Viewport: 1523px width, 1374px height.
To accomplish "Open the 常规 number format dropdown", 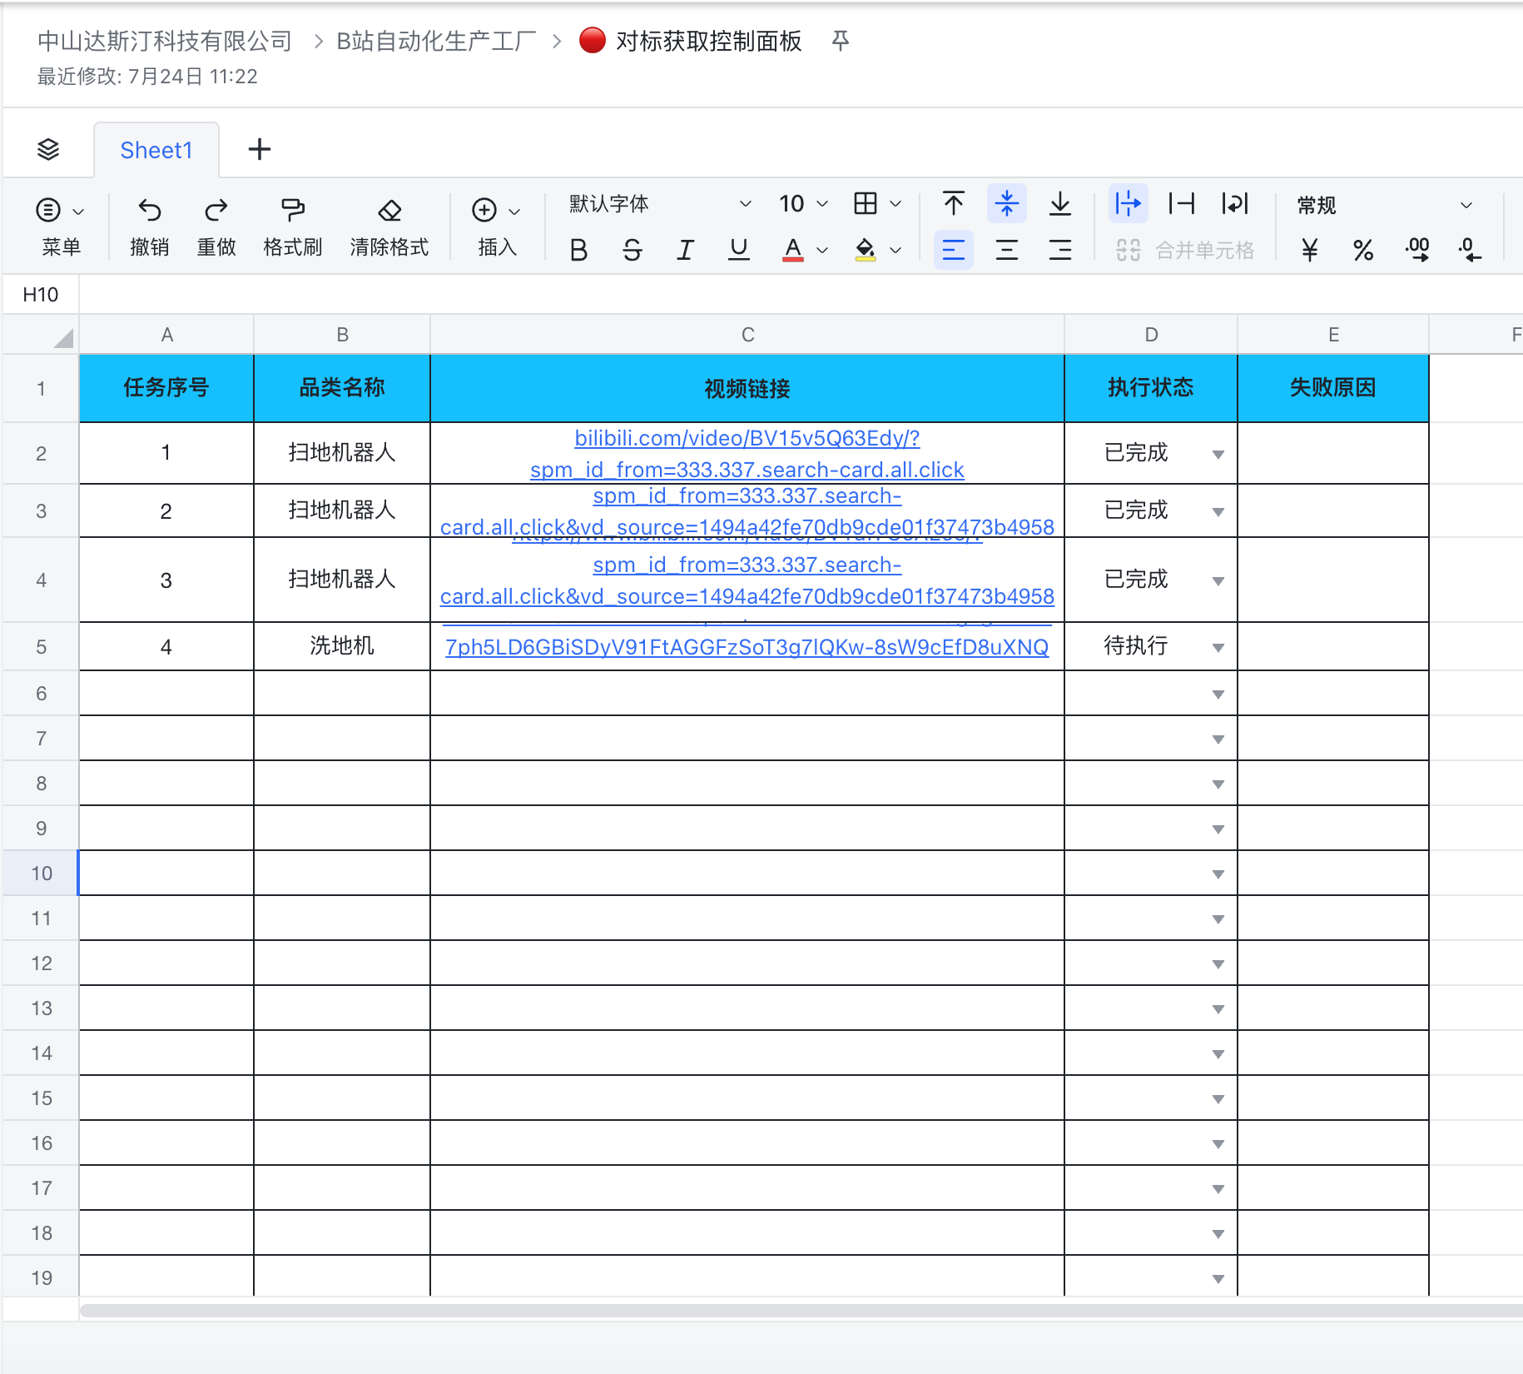I will (1385, 205).
